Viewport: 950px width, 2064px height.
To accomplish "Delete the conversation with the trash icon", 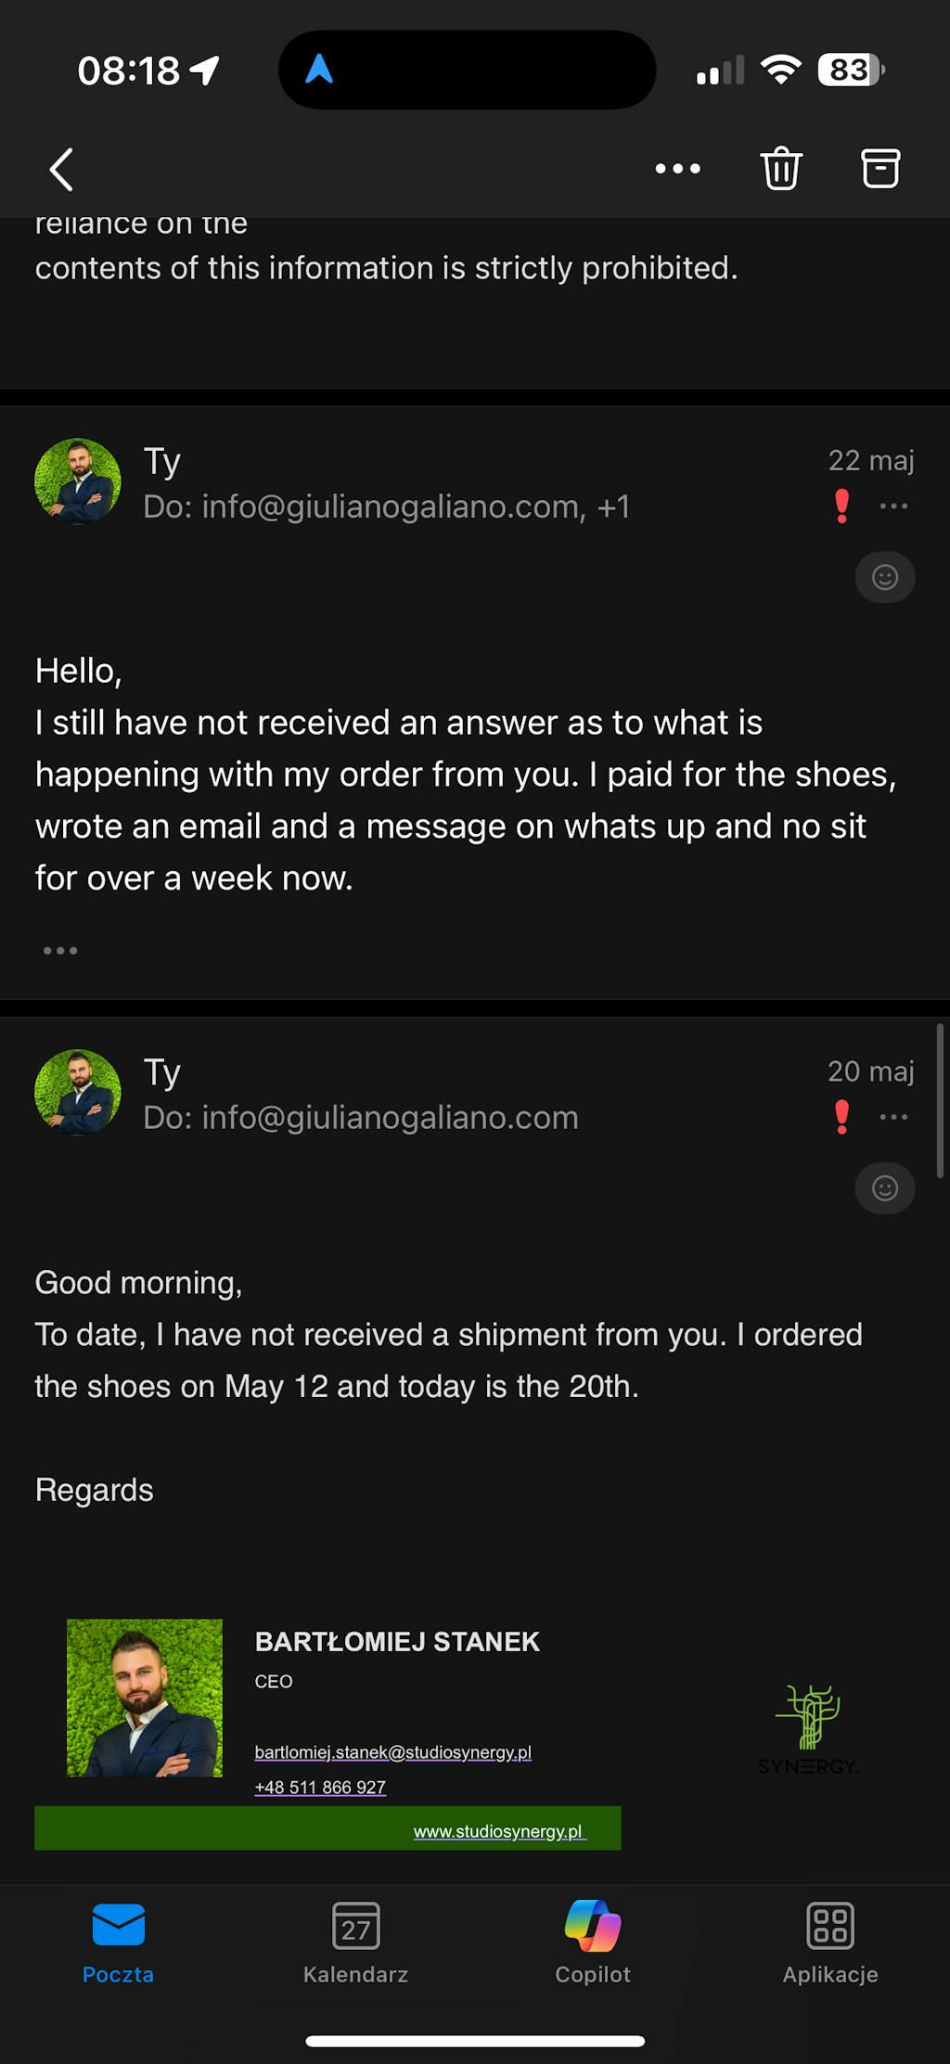I will [781, 169].
